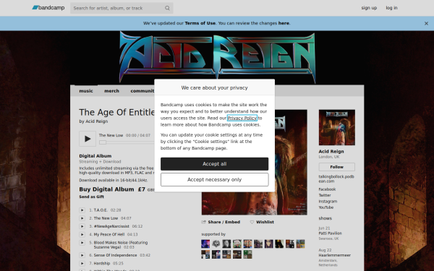Play track 2 The New Low
The image size is (434, 271).
[82, 218]
